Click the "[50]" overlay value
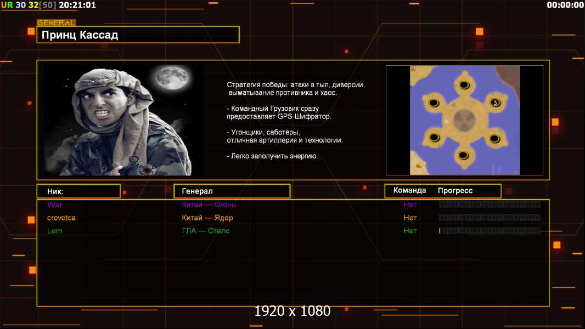Image resolution: width=585 pixels, height=329 pixels. click(48, 5)
